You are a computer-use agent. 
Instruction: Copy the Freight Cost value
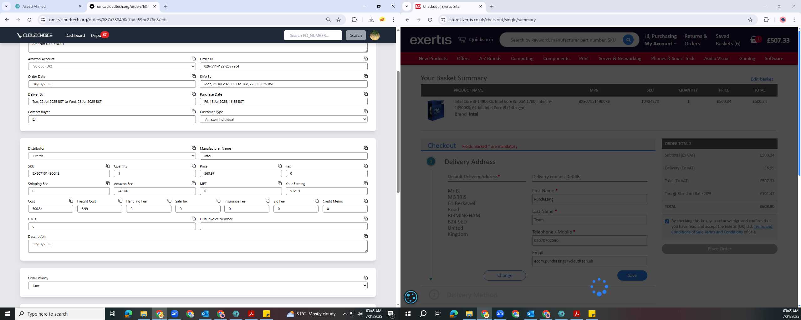click(x=120, y=201)
